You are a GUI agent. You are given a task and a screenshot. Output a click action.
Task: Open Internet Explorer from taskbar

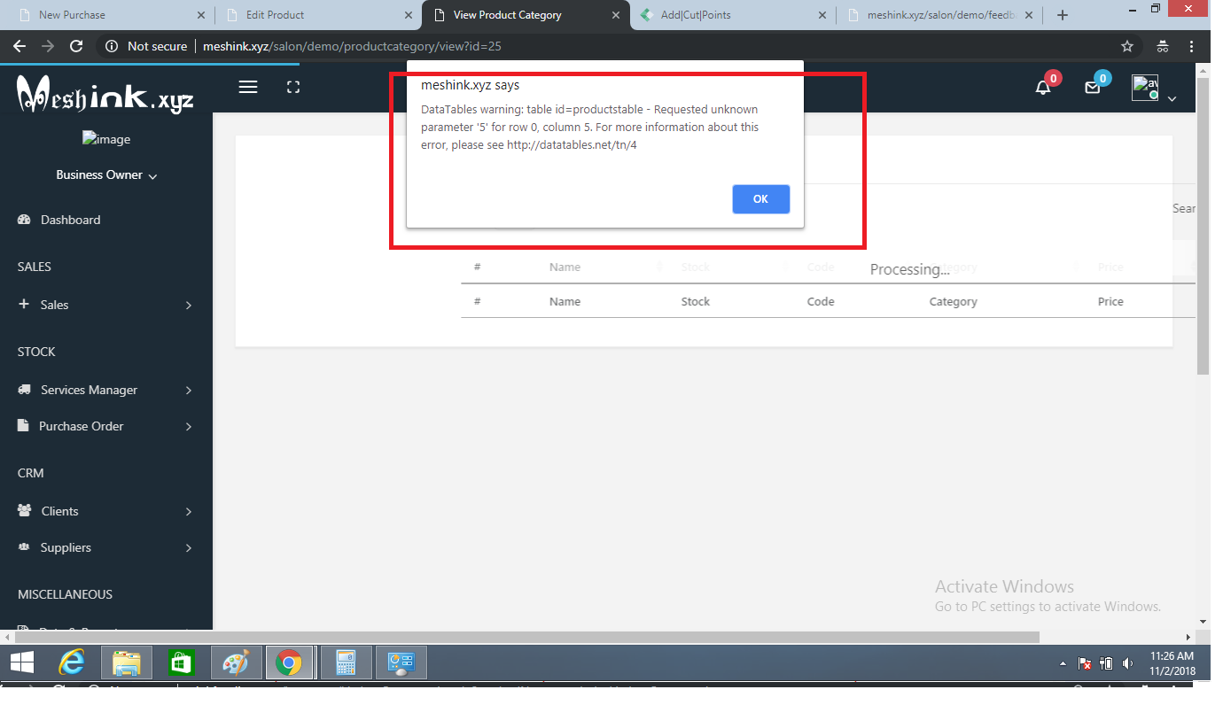point(71,662)
